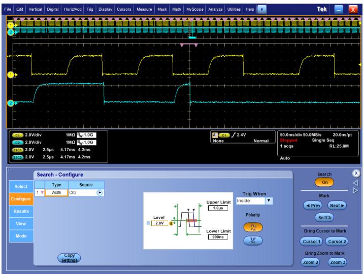Click the rising edge trigger slope icon
This screenshot has width=364, height=274.
click(x=234, y=135)
